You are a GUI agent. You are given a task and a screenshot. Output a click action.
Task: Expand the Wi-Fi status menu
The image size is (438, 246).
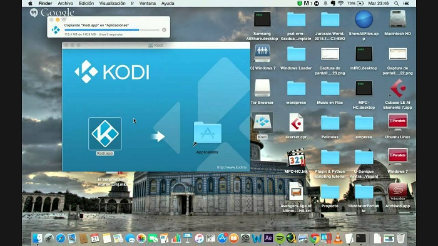pos(340,3)
